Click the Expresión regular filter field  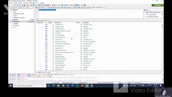click(49, 72)
